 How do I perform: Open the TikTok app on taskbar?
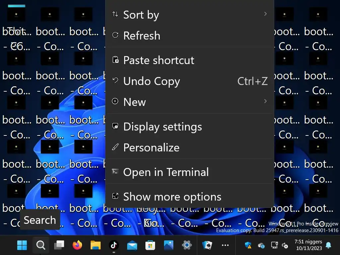point(114,245)
